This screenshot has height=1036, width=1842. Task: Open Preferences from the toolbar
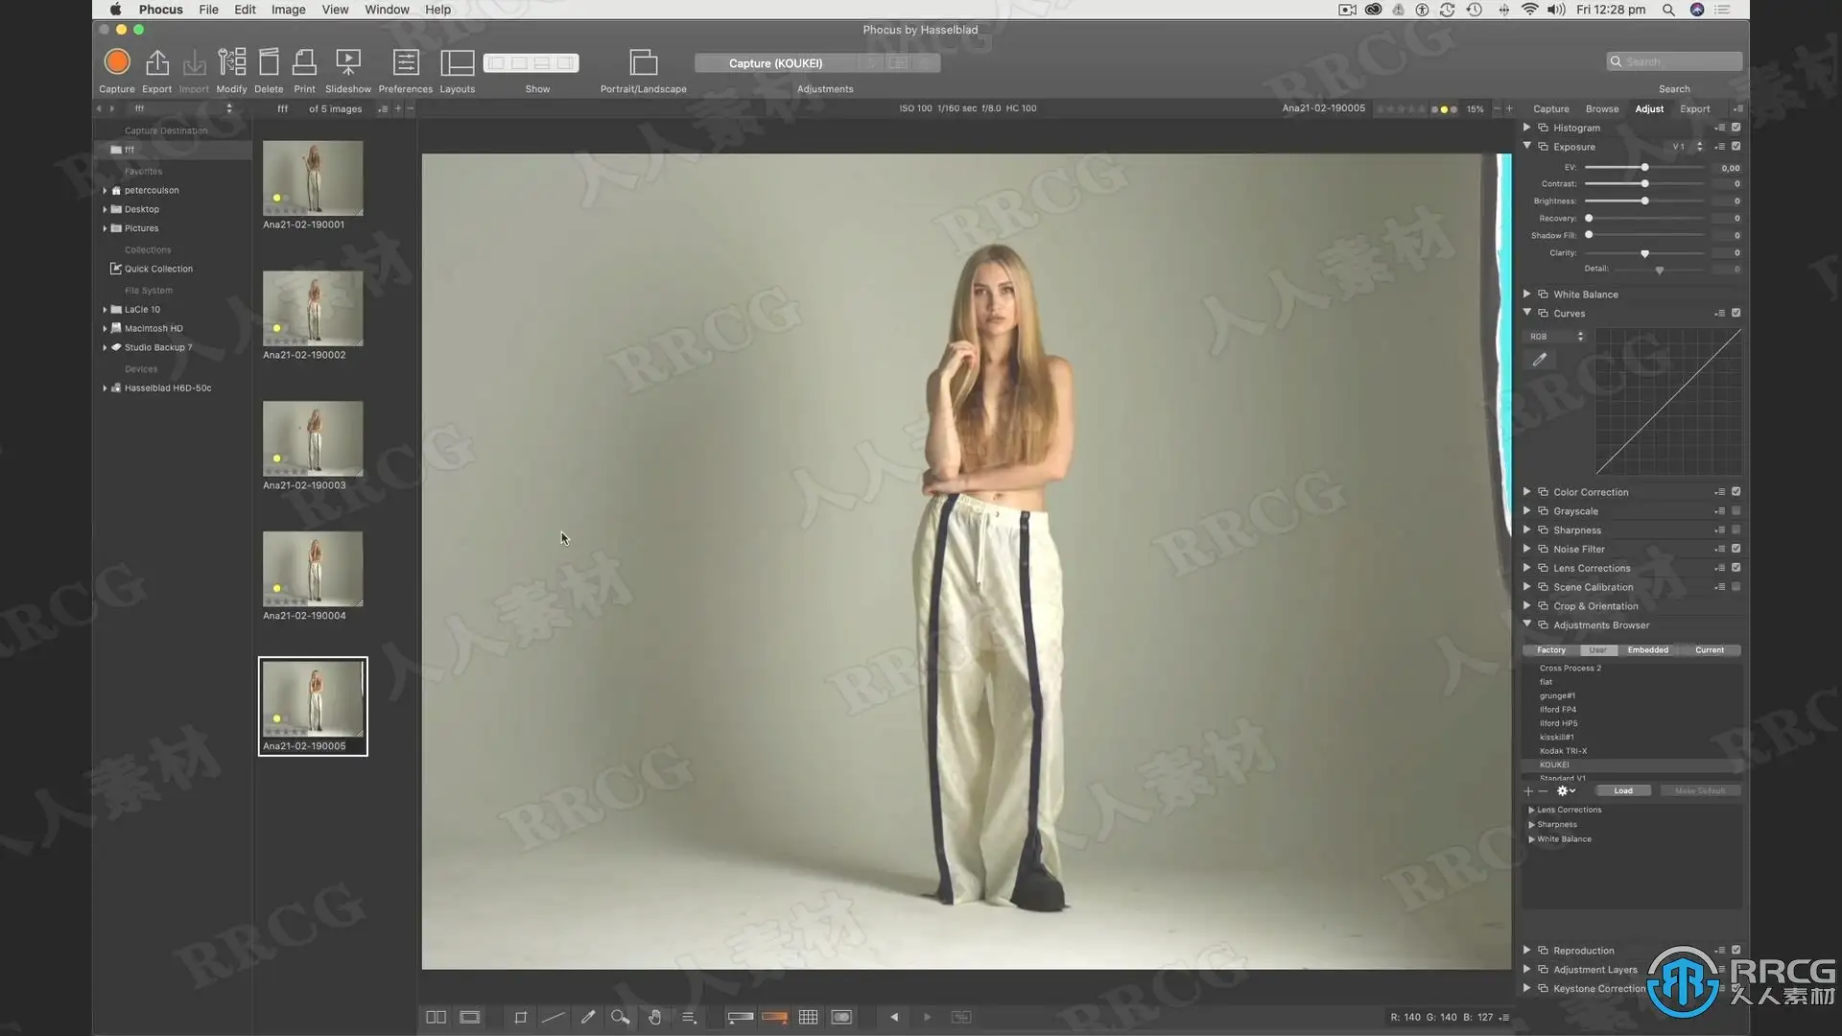(406, 62)
